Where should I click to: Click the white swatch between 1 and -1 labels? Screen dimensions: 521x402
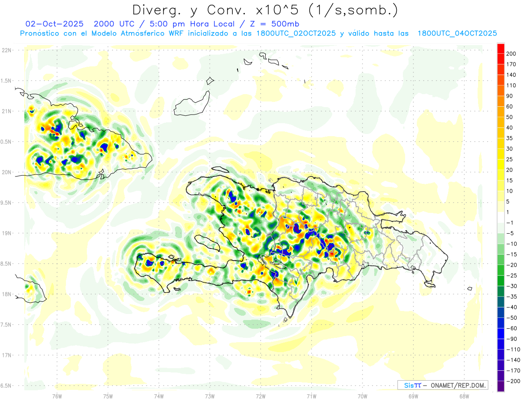click(x=501, y=217)
